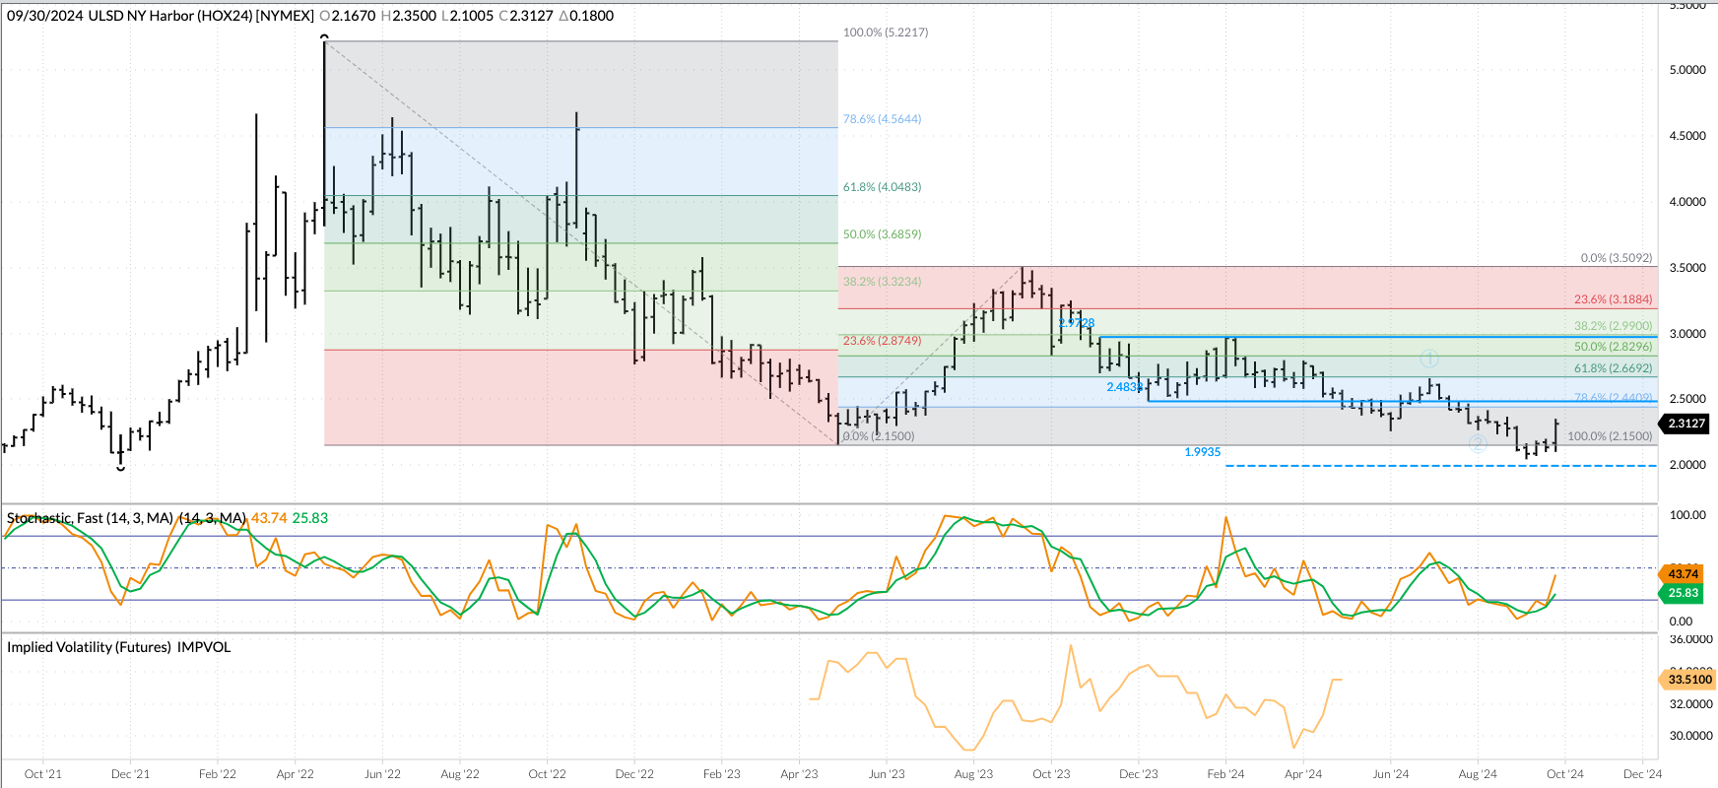
Task: Click Oct '24 on the date axis
Action: coord(1564,774)
